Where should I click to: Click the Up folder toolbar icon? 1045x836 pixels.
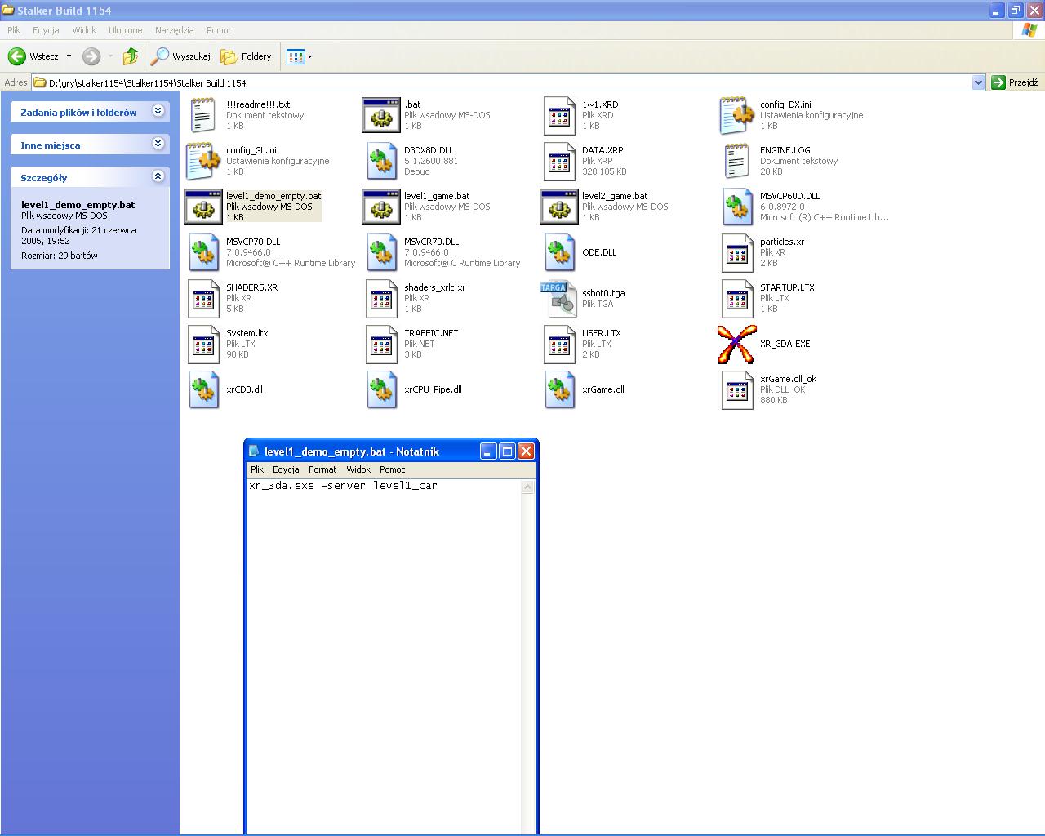[130, 56]
